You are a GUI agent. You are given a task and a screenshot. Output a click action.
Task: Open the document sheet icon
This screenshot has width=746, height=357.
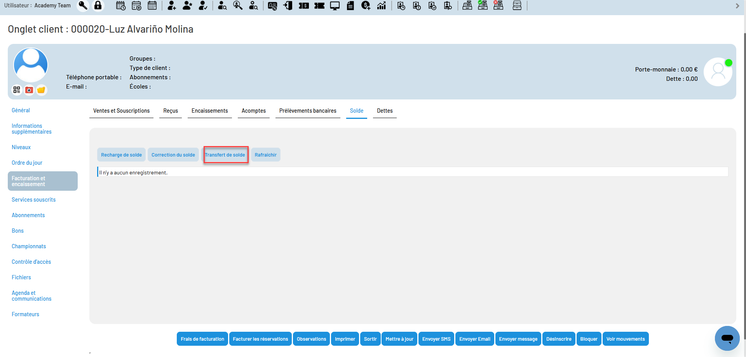click(x=350, y=5)
